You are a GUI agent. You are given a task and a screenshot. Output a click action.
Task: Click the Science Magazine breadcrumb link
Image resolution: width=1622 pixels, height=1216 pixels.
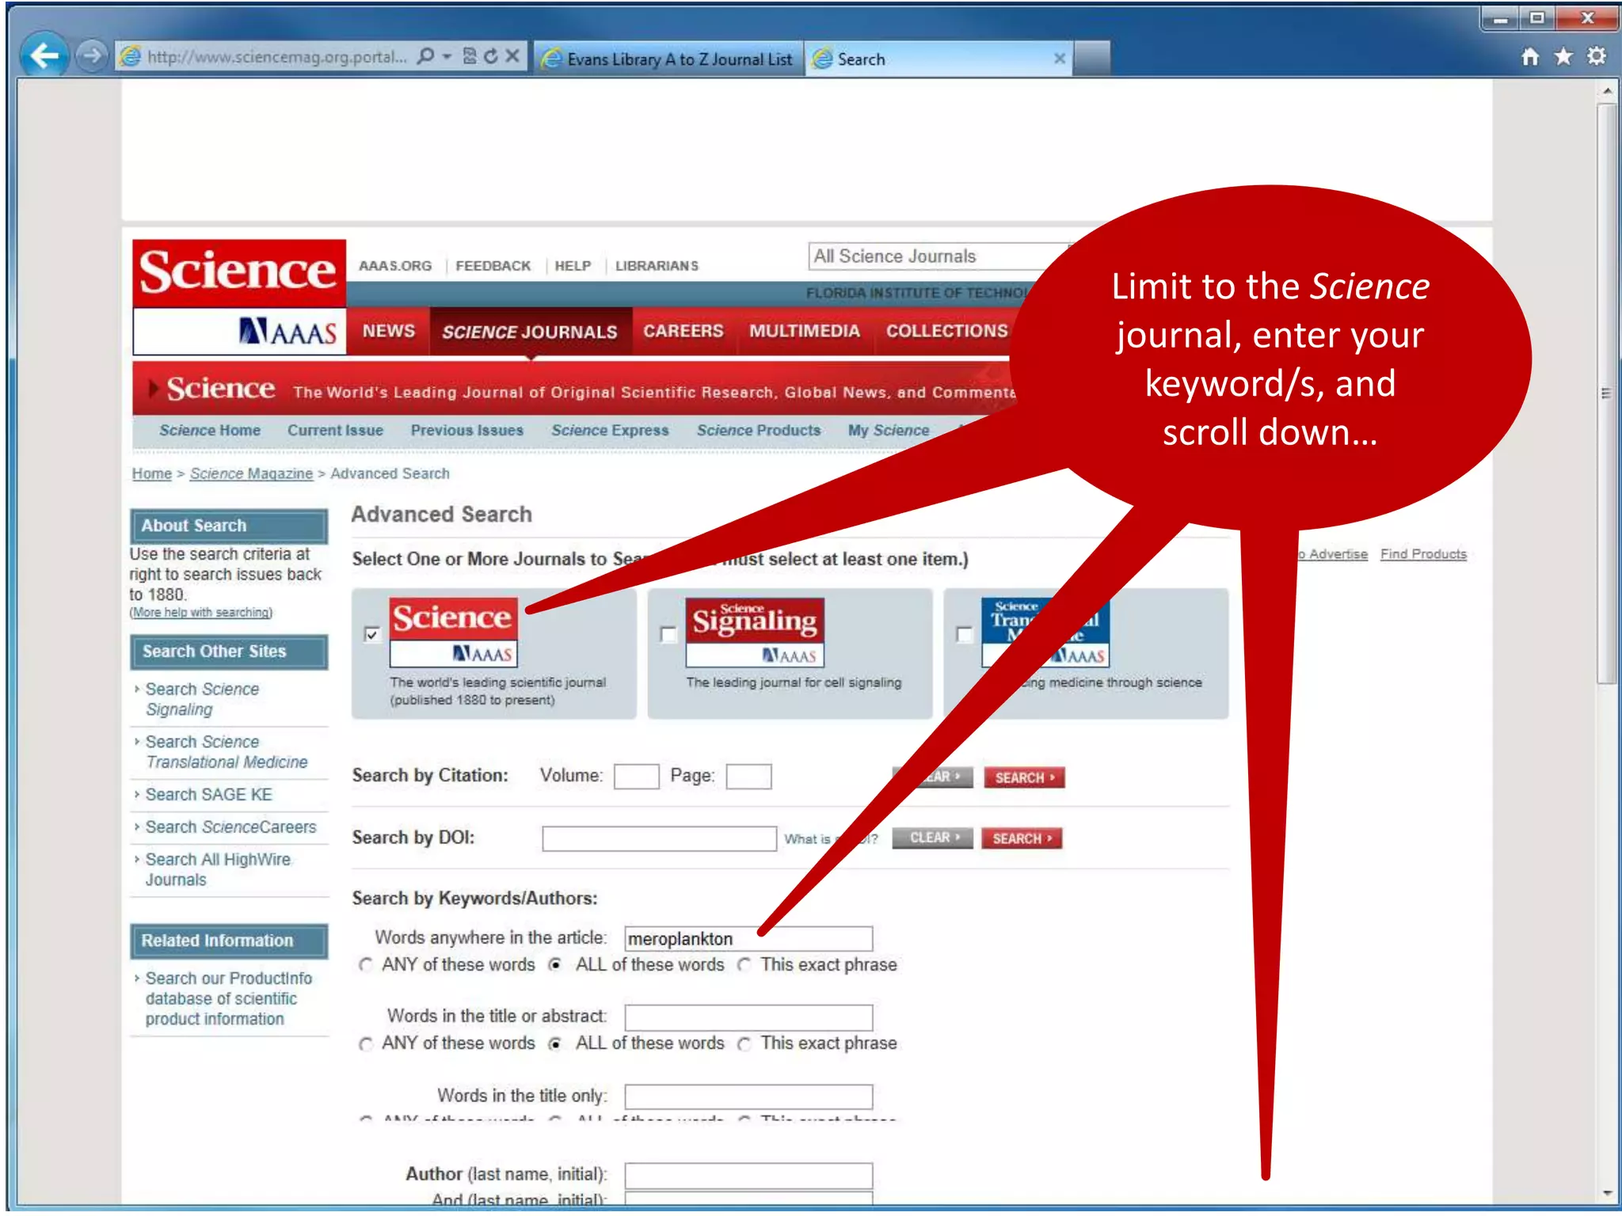tap(251, 473)
